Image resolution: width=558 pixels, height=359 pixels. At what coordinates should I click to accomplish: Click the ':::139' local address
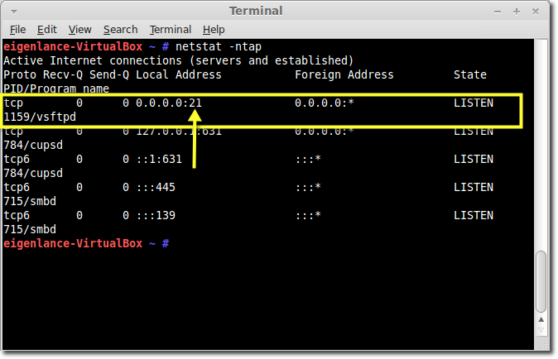pyautogui.click(x=156, y=215)
